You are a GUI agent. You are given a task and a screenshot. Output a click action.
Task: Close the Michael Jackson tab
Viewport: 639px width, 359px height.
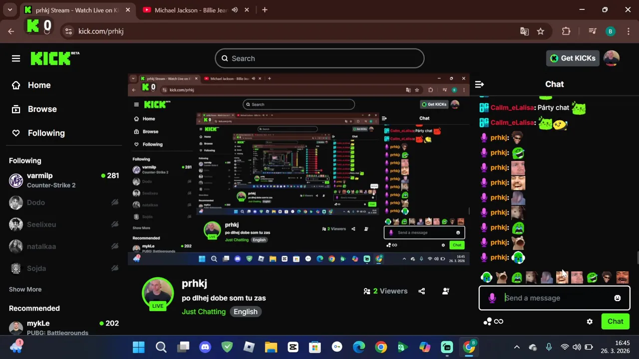point(247,10)
